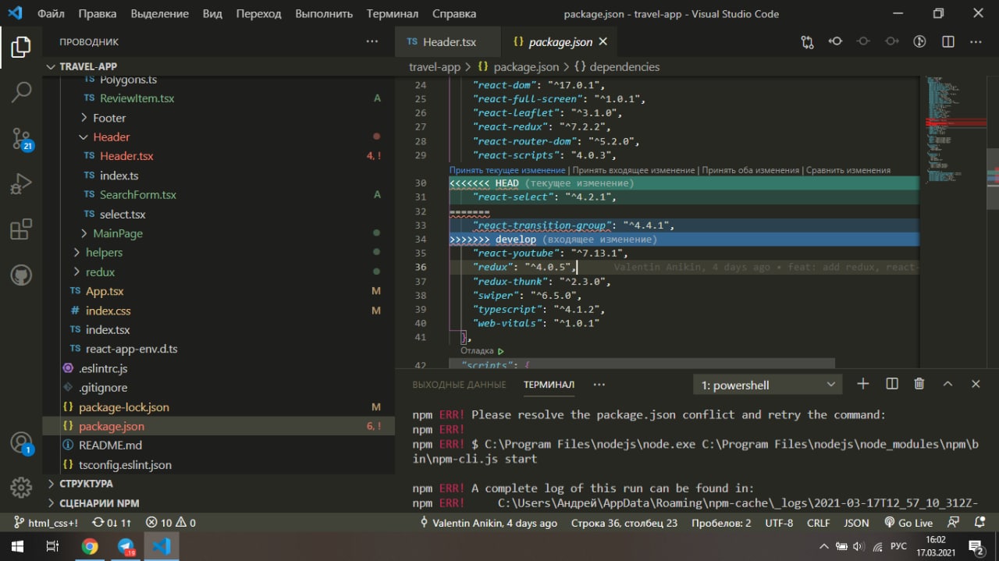Open the notifications bell in status bar

(980, 523)
